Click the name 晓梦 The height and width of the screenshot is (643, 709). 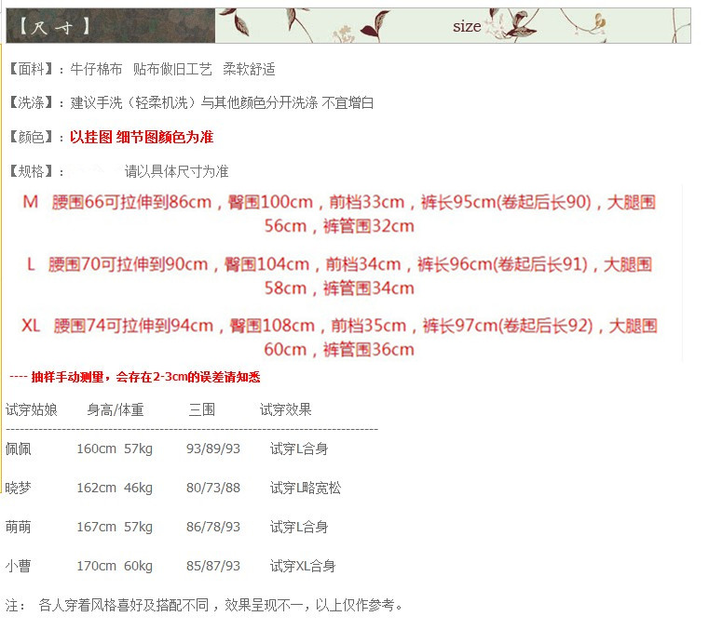[18, 488]
